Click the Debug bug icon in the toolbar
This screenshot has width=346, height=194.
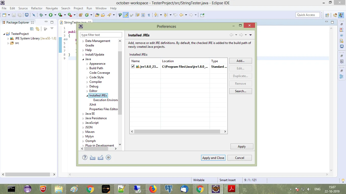pos(41,15)
